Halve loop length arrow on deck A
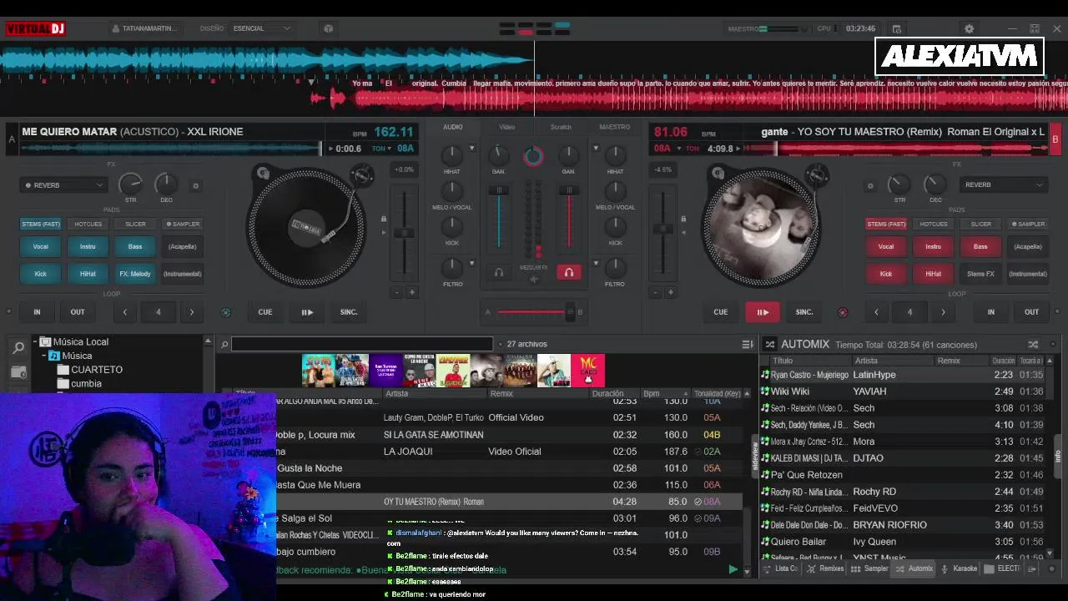 point(125,312)
